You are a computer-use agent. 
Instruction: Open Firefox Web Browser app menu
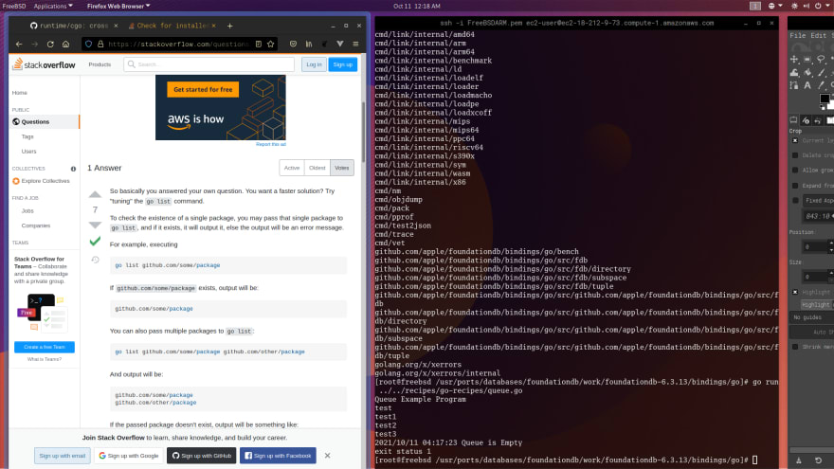[x=118, y=6]
